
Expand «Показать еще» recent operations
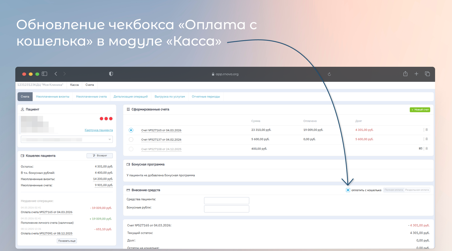(67, 241)
